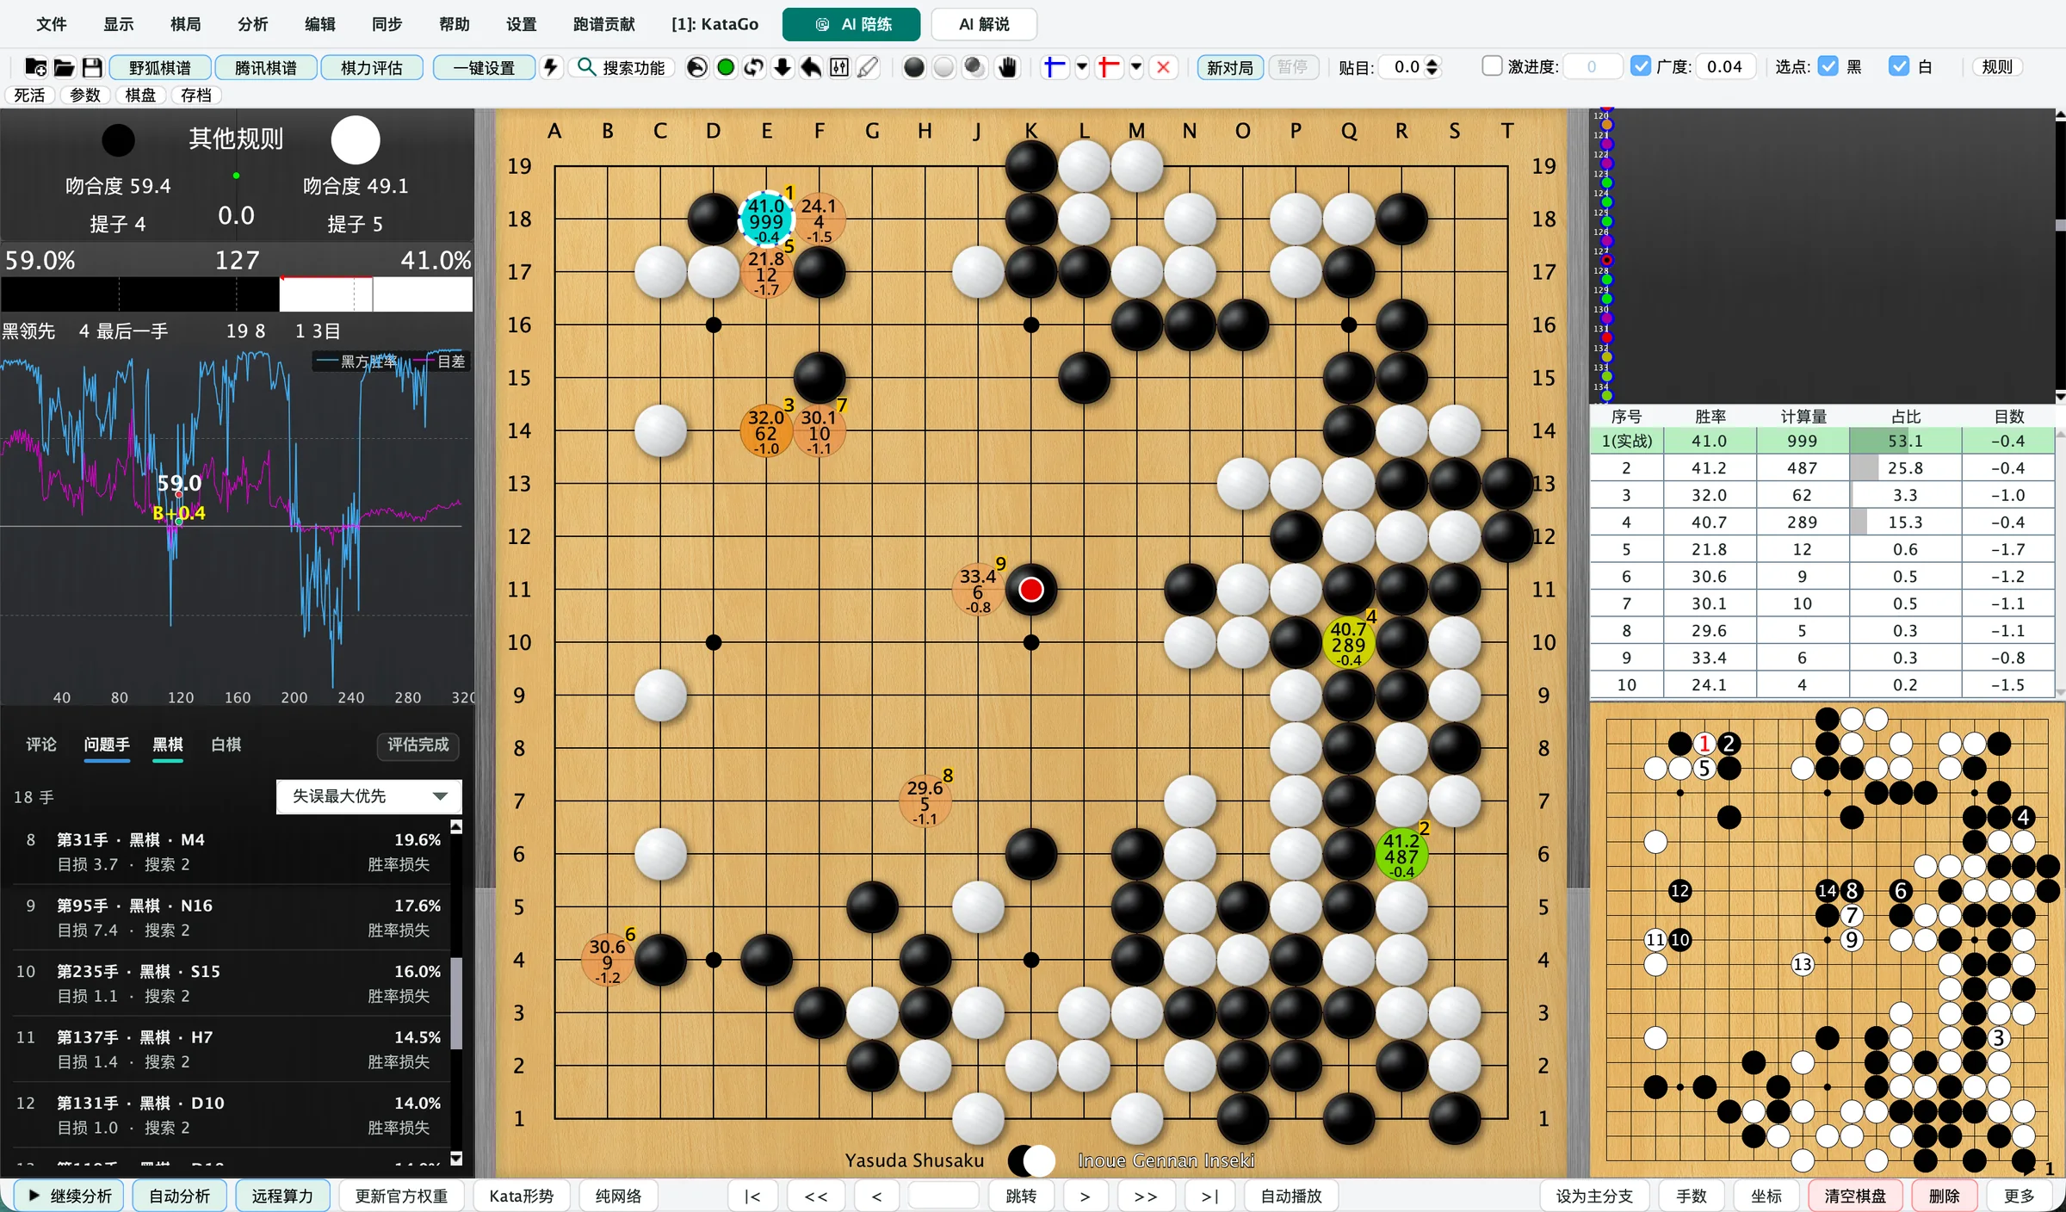Click the 清空棋盘 button
The height and width of the screenshot is (1212, 2066).
pos(1855,1196)
